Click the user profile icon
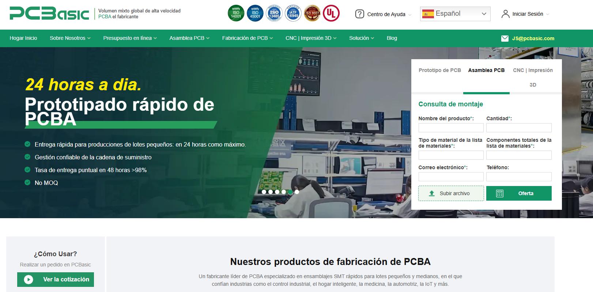The width and height of the screenshot is (593, 292). click(505, 14)
